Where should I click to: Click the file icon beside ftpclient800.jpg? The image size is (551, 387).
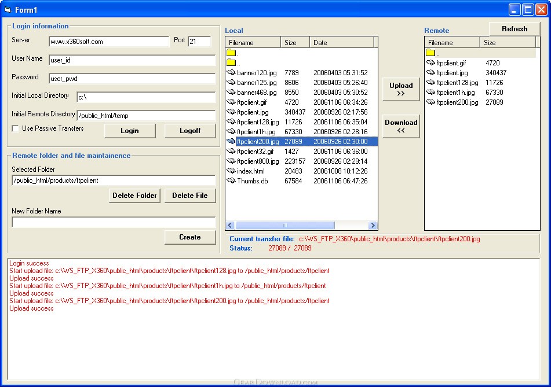pos(231,161)
